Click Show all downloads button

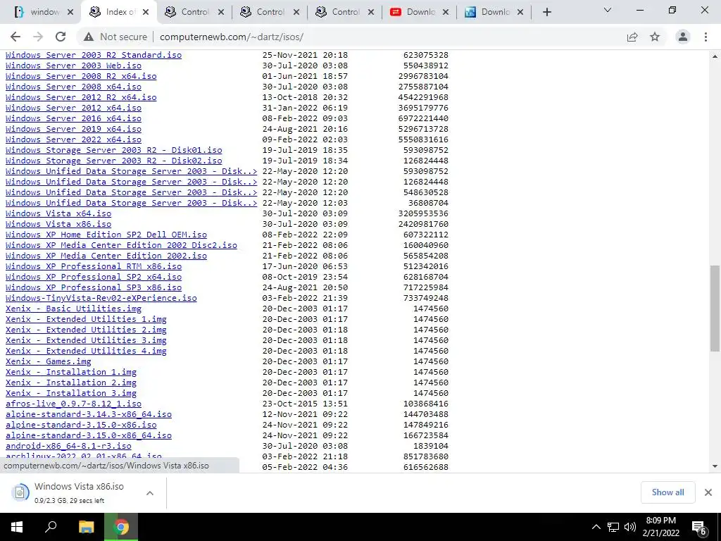(x=667, y=492)
